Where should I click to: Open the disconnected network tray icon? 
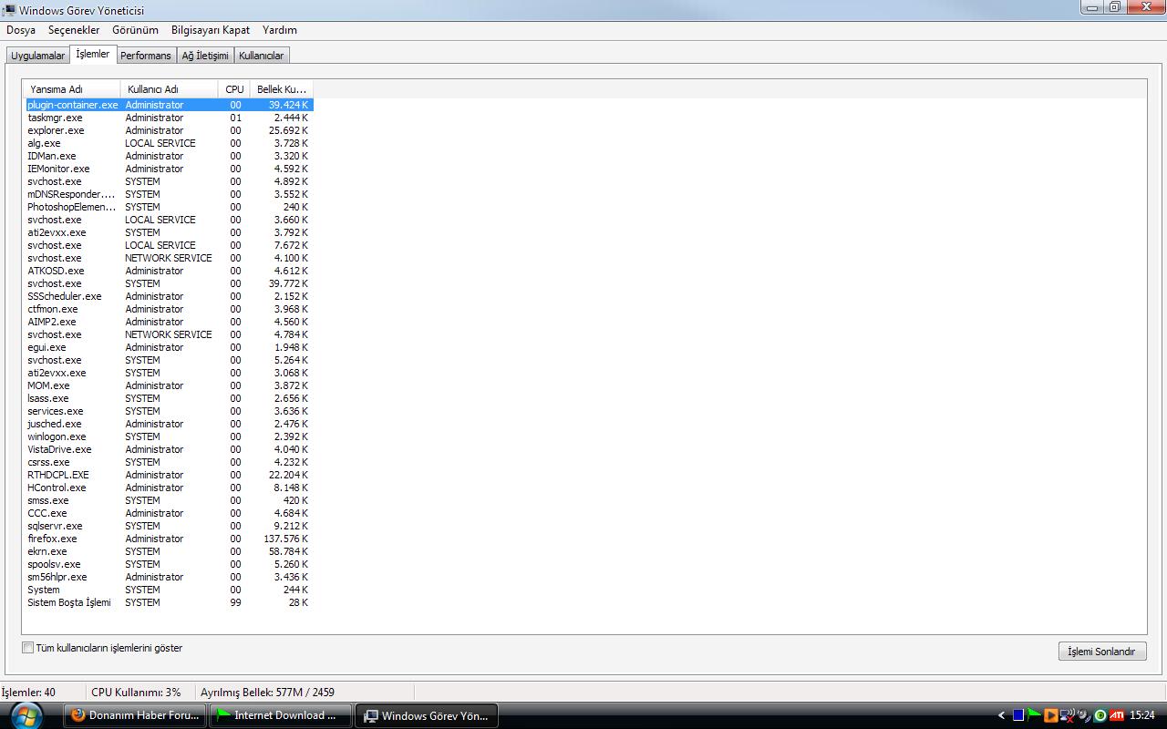click(x=1067, y=715)
